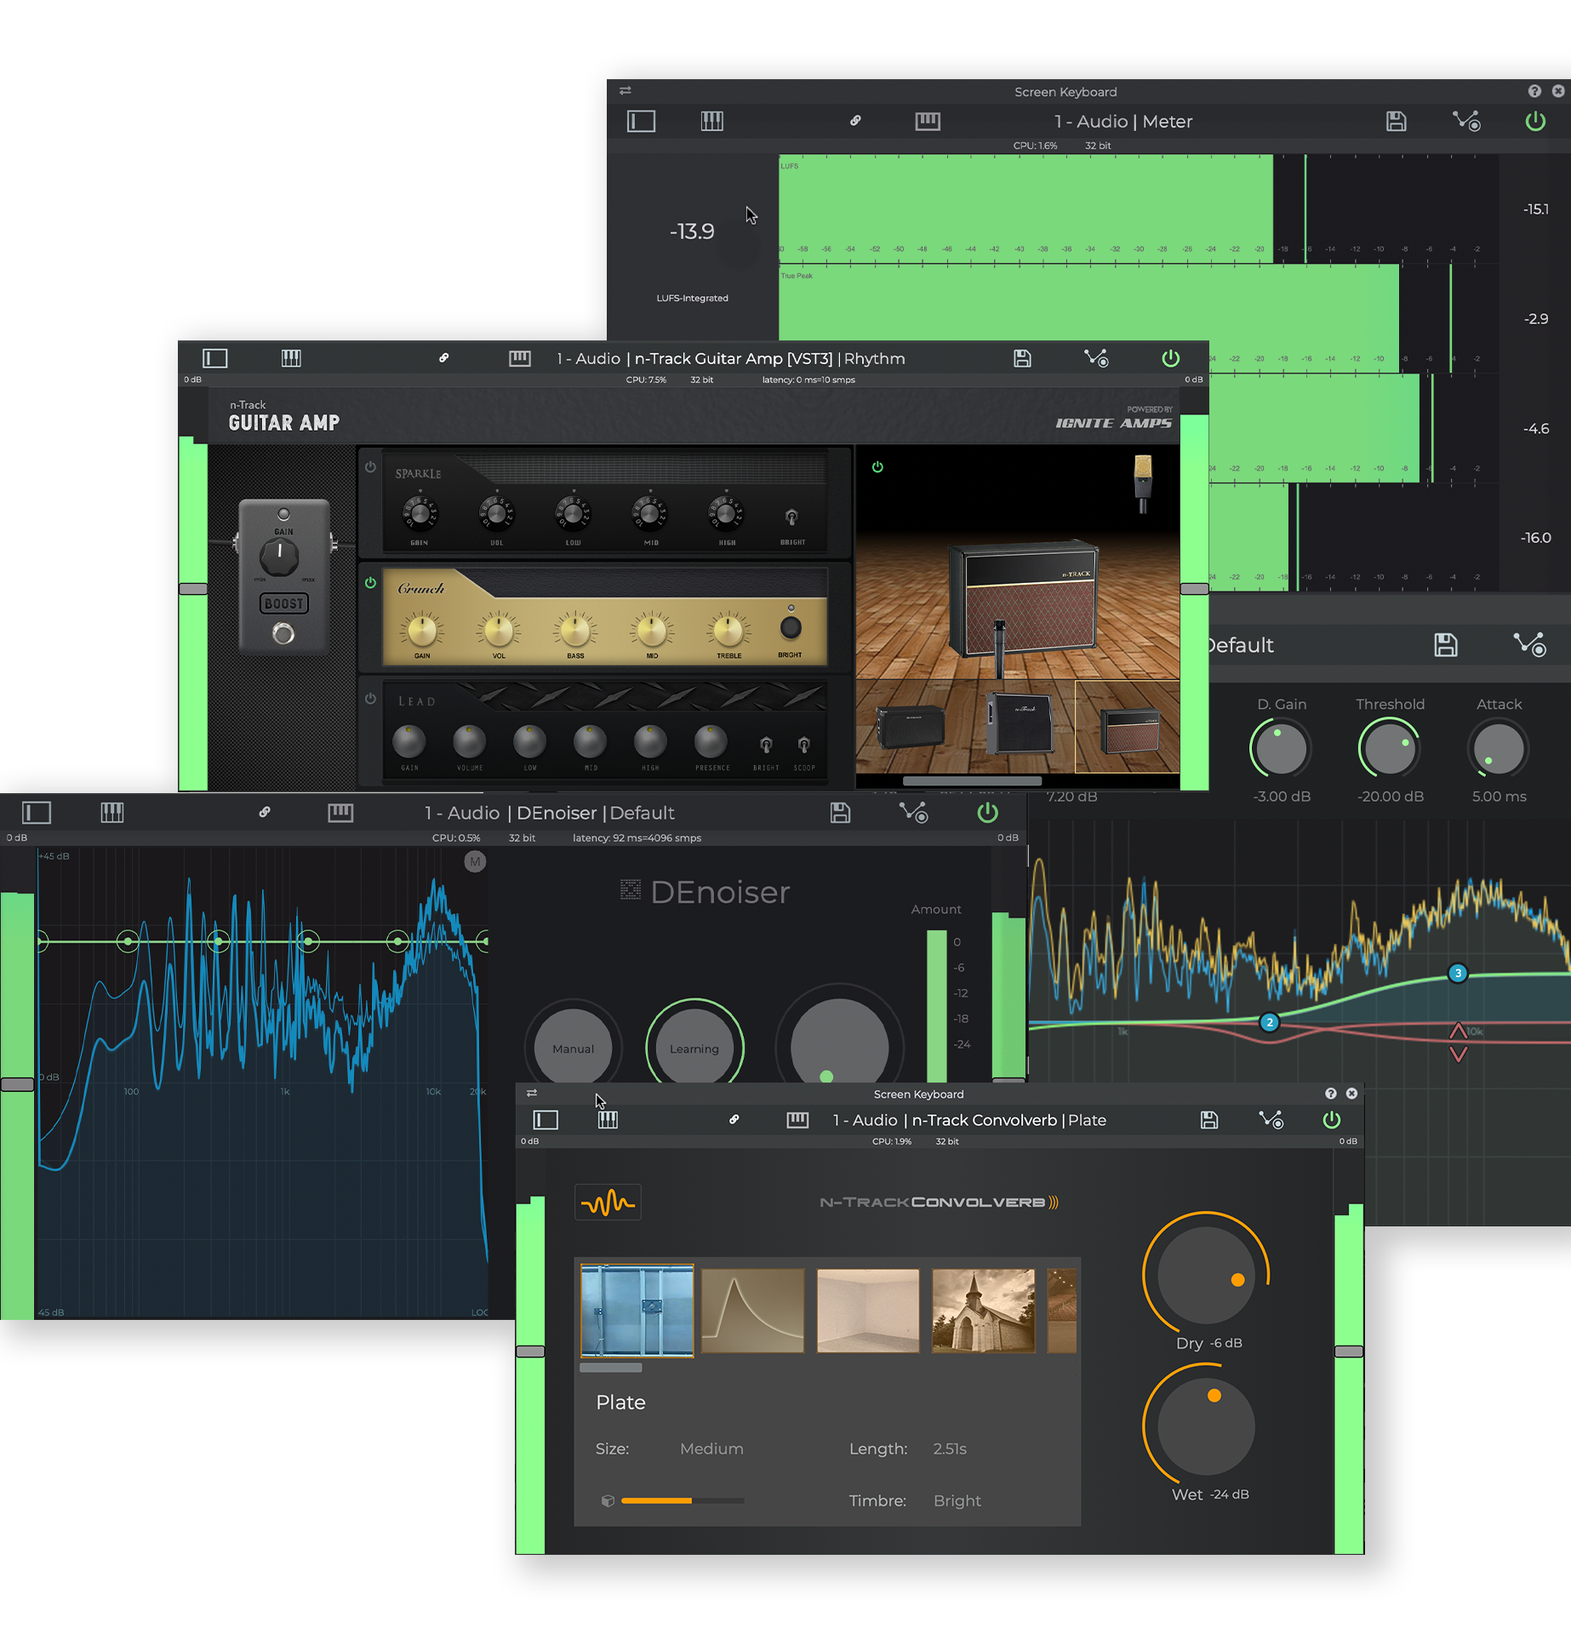Screen dimensions: 1571x1634
Task: Enable the Lead amp channel power
Action: point(370,699)
